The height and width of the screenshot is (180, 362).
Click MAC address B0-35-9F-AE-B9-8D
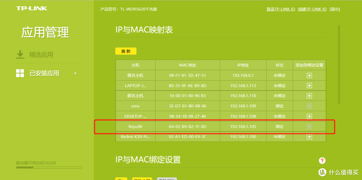pos(187,86)
